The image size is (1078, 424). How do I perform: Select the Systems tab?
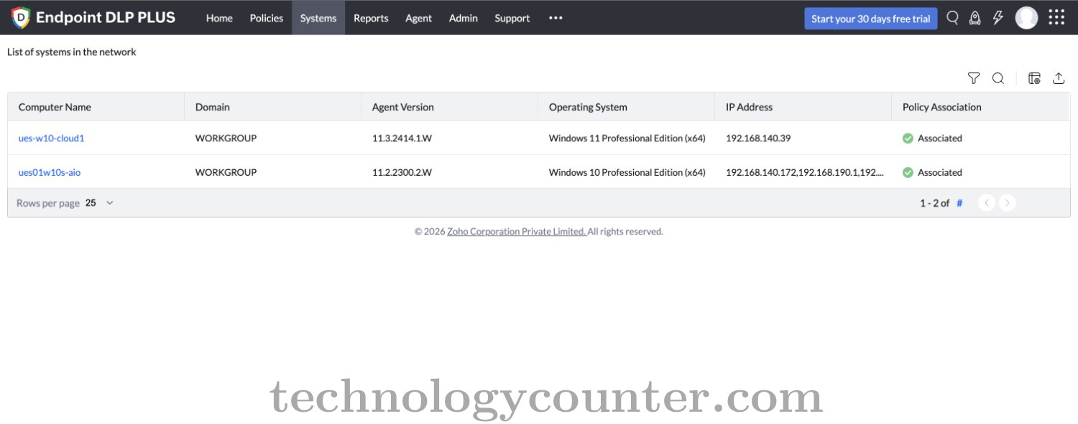(x=318, y=18)
